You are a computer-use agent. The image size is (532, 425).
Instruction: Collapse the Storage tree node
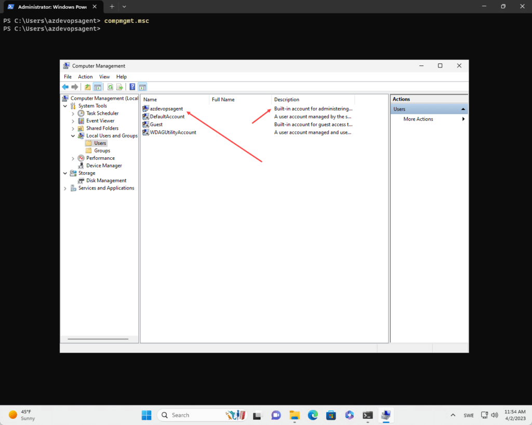(65, 173)
